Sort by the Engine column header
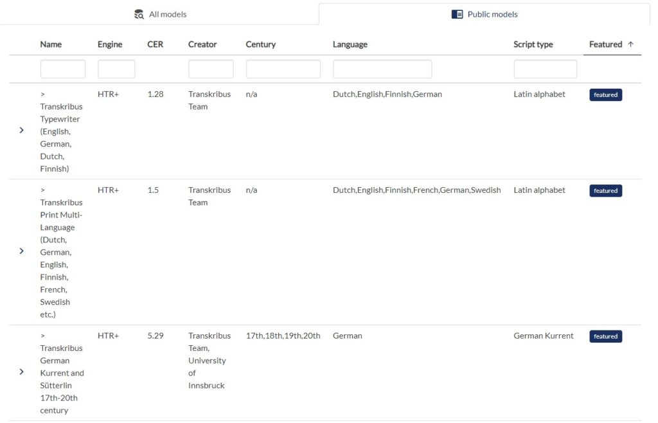658x423 pixels. pyautogui.click(x=110, y=44)
